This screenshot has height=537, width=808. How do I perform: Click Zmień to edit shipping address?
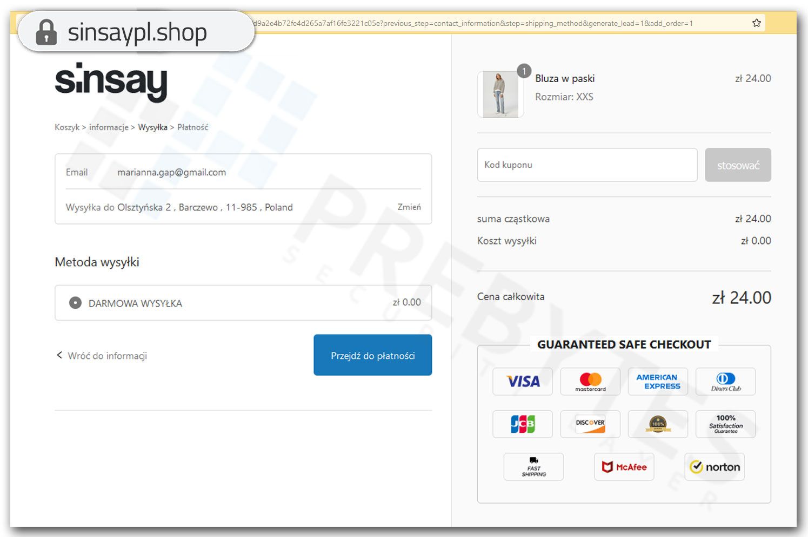click(409, 207)
